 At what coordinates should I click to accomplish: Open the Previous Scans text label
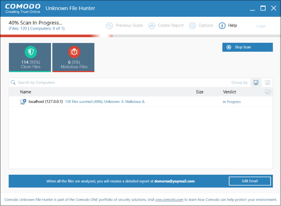click(129, 25)
